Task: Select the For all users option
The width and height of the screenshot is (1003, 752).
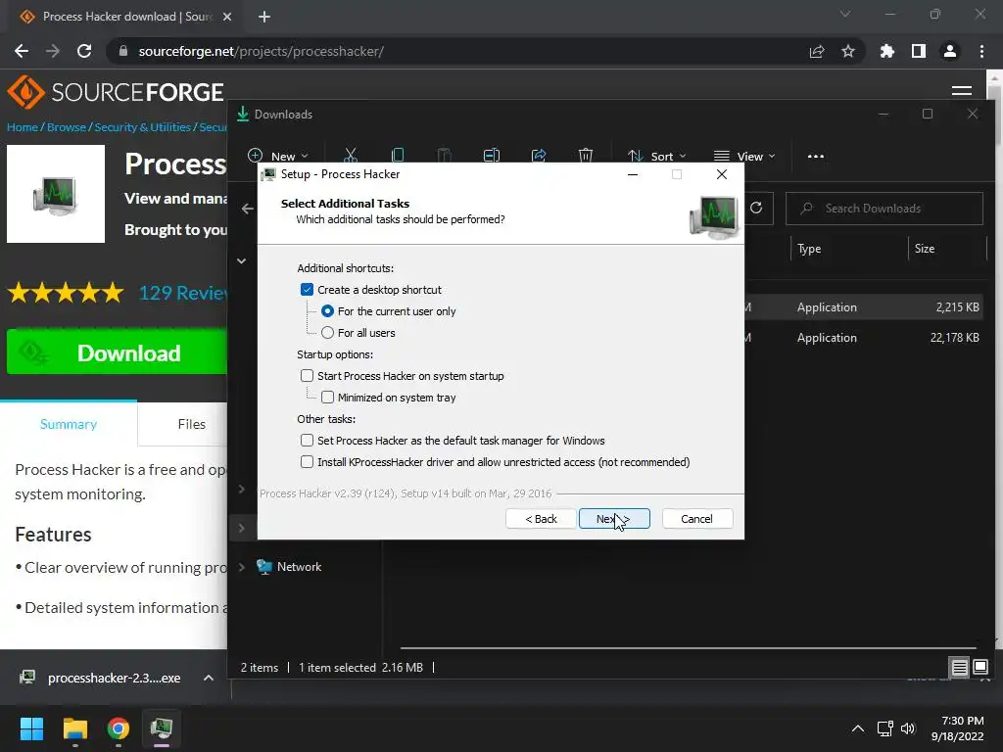Action: pos(327,333)
